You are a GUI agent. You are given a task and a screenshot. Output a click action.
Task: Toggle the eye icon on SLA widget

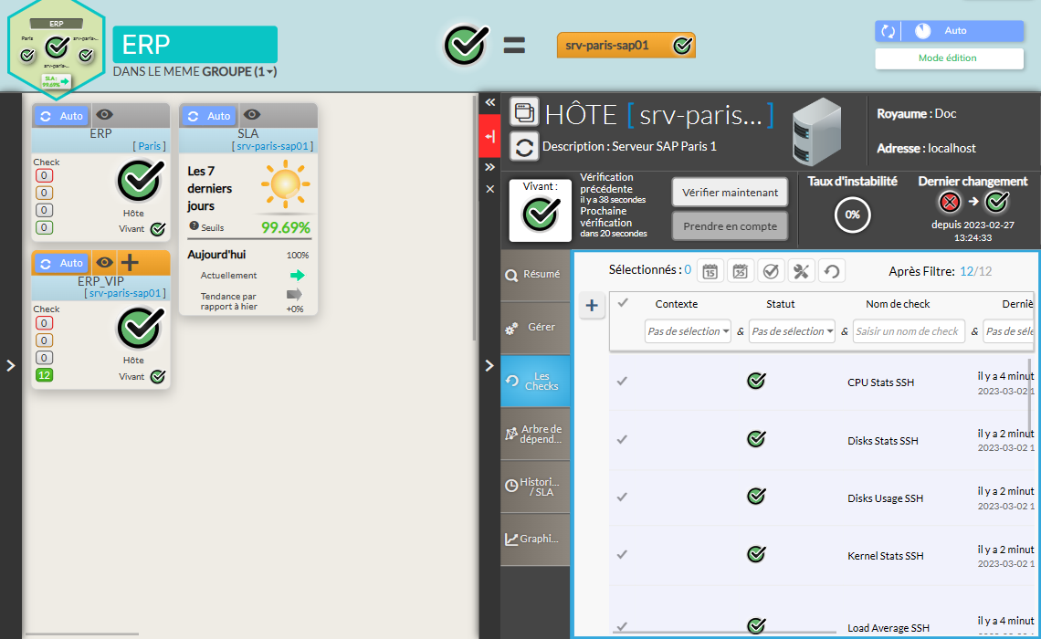click(x=251, y=115)
